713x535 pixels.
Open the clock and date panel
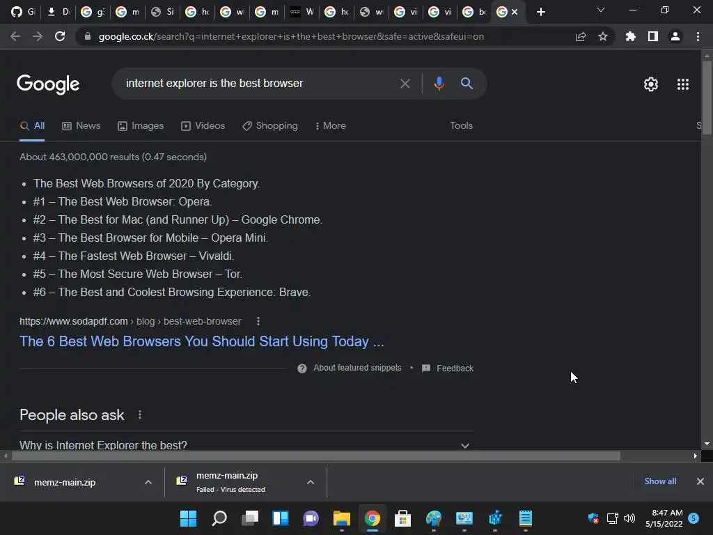pos(664,518)
